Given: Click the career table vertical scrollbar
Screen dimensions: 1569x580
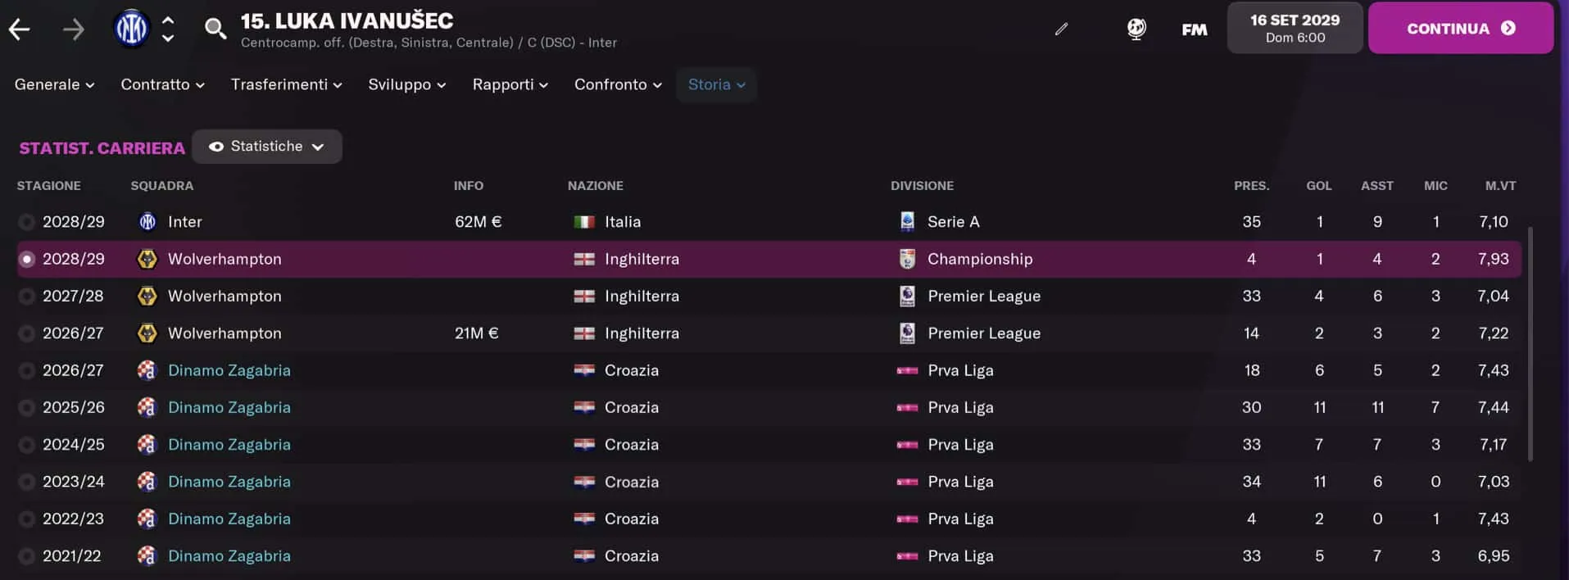Looking at the screenshot, I should (1529, 344).
